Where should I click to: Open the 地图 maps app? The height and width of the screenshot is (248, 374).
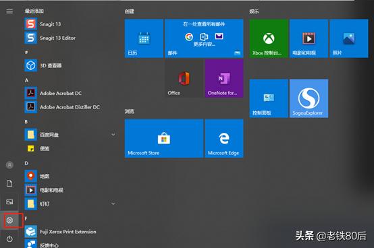71,176
